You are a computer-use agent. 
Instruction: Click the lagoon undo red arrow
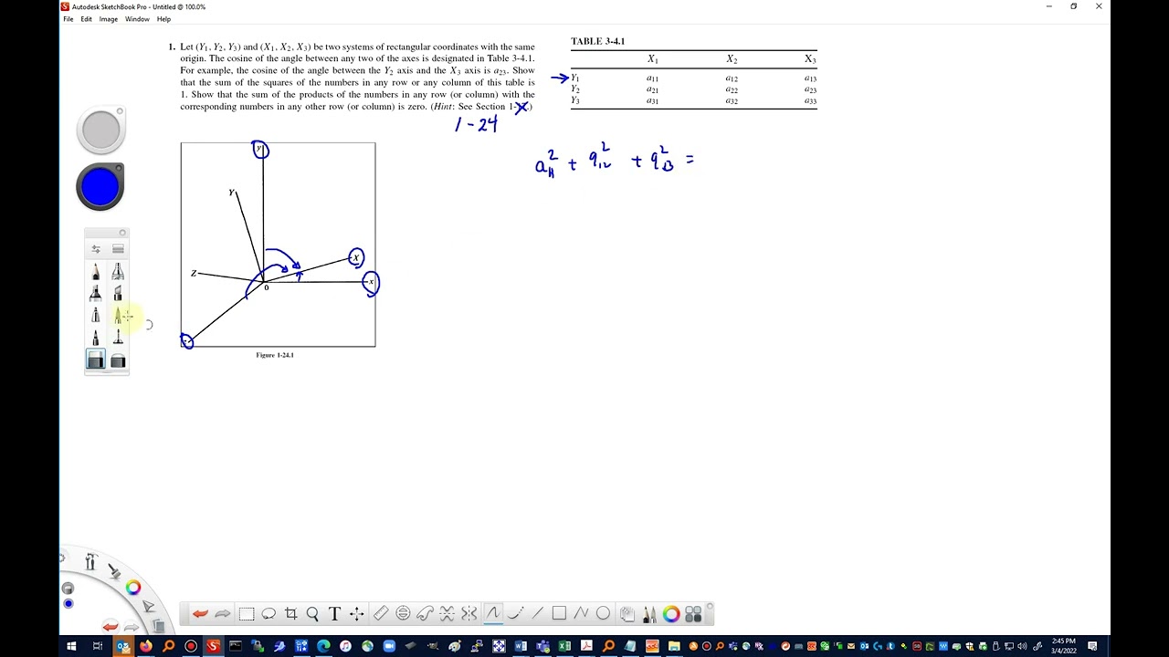tap(111, 626)
